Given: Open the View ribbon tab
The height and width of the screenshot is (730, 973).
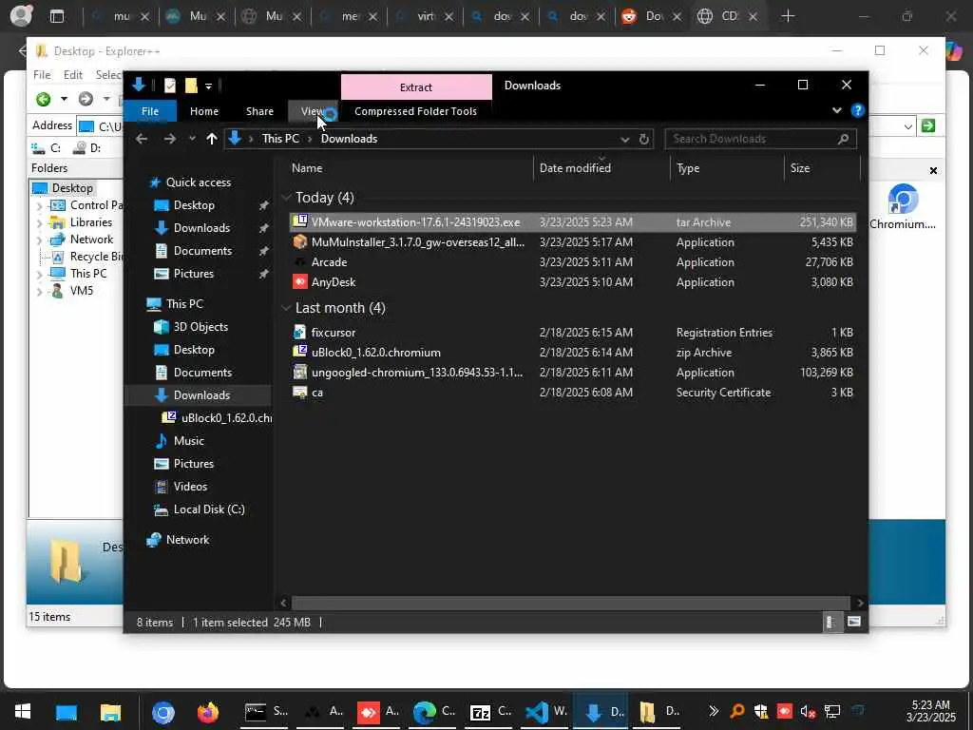Looking at the screenshot, I should (x=313, y=111).
